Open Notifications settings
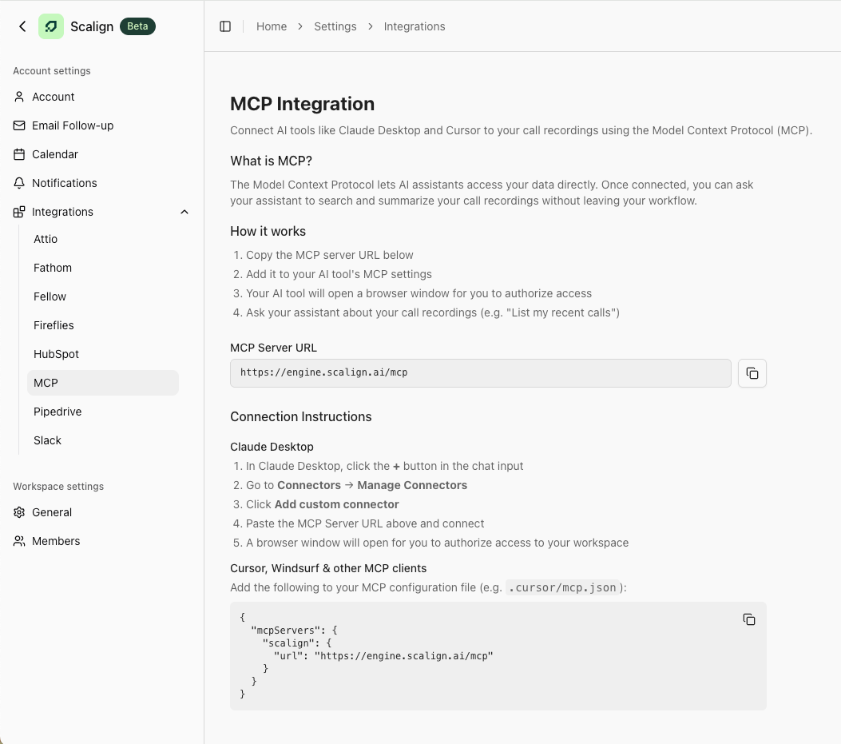Image resolution: width=841 pixels, height=744 pixels. [65, 183]
